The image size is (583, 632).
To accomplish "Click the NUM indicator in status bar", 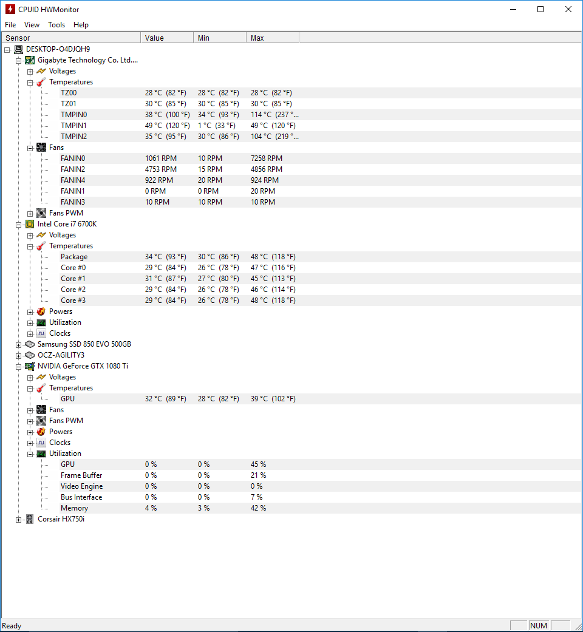I will [539, 625].
